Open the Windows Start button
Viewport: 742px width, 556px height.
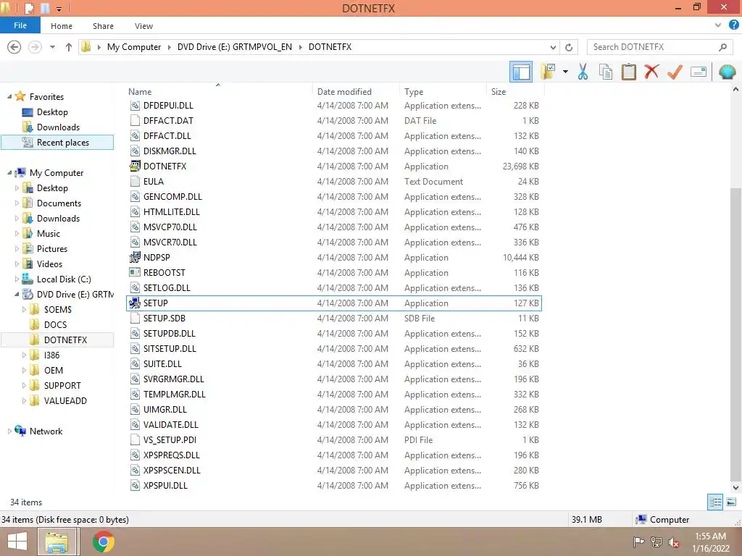tap(17, 542)
